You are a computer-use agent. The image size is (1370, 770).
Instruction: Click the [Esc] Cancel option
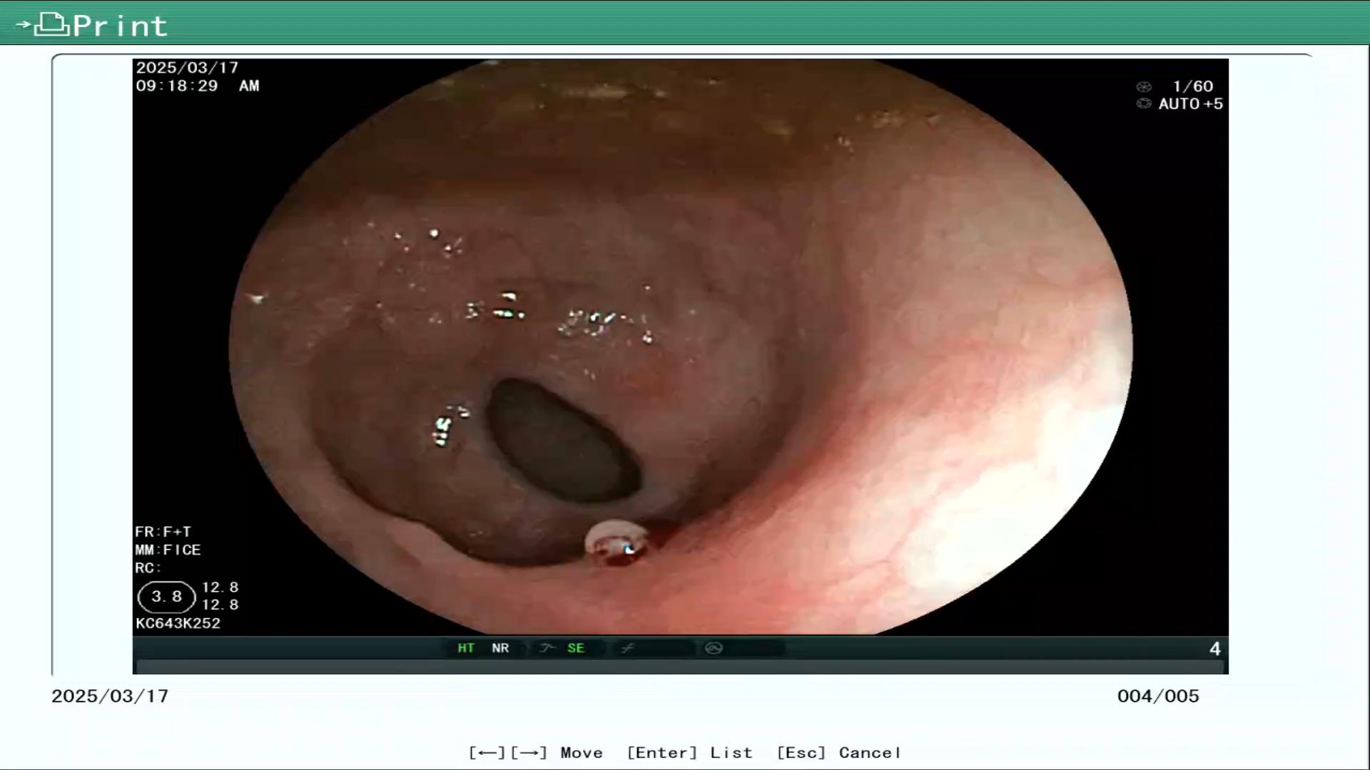[x=838, y=753]
